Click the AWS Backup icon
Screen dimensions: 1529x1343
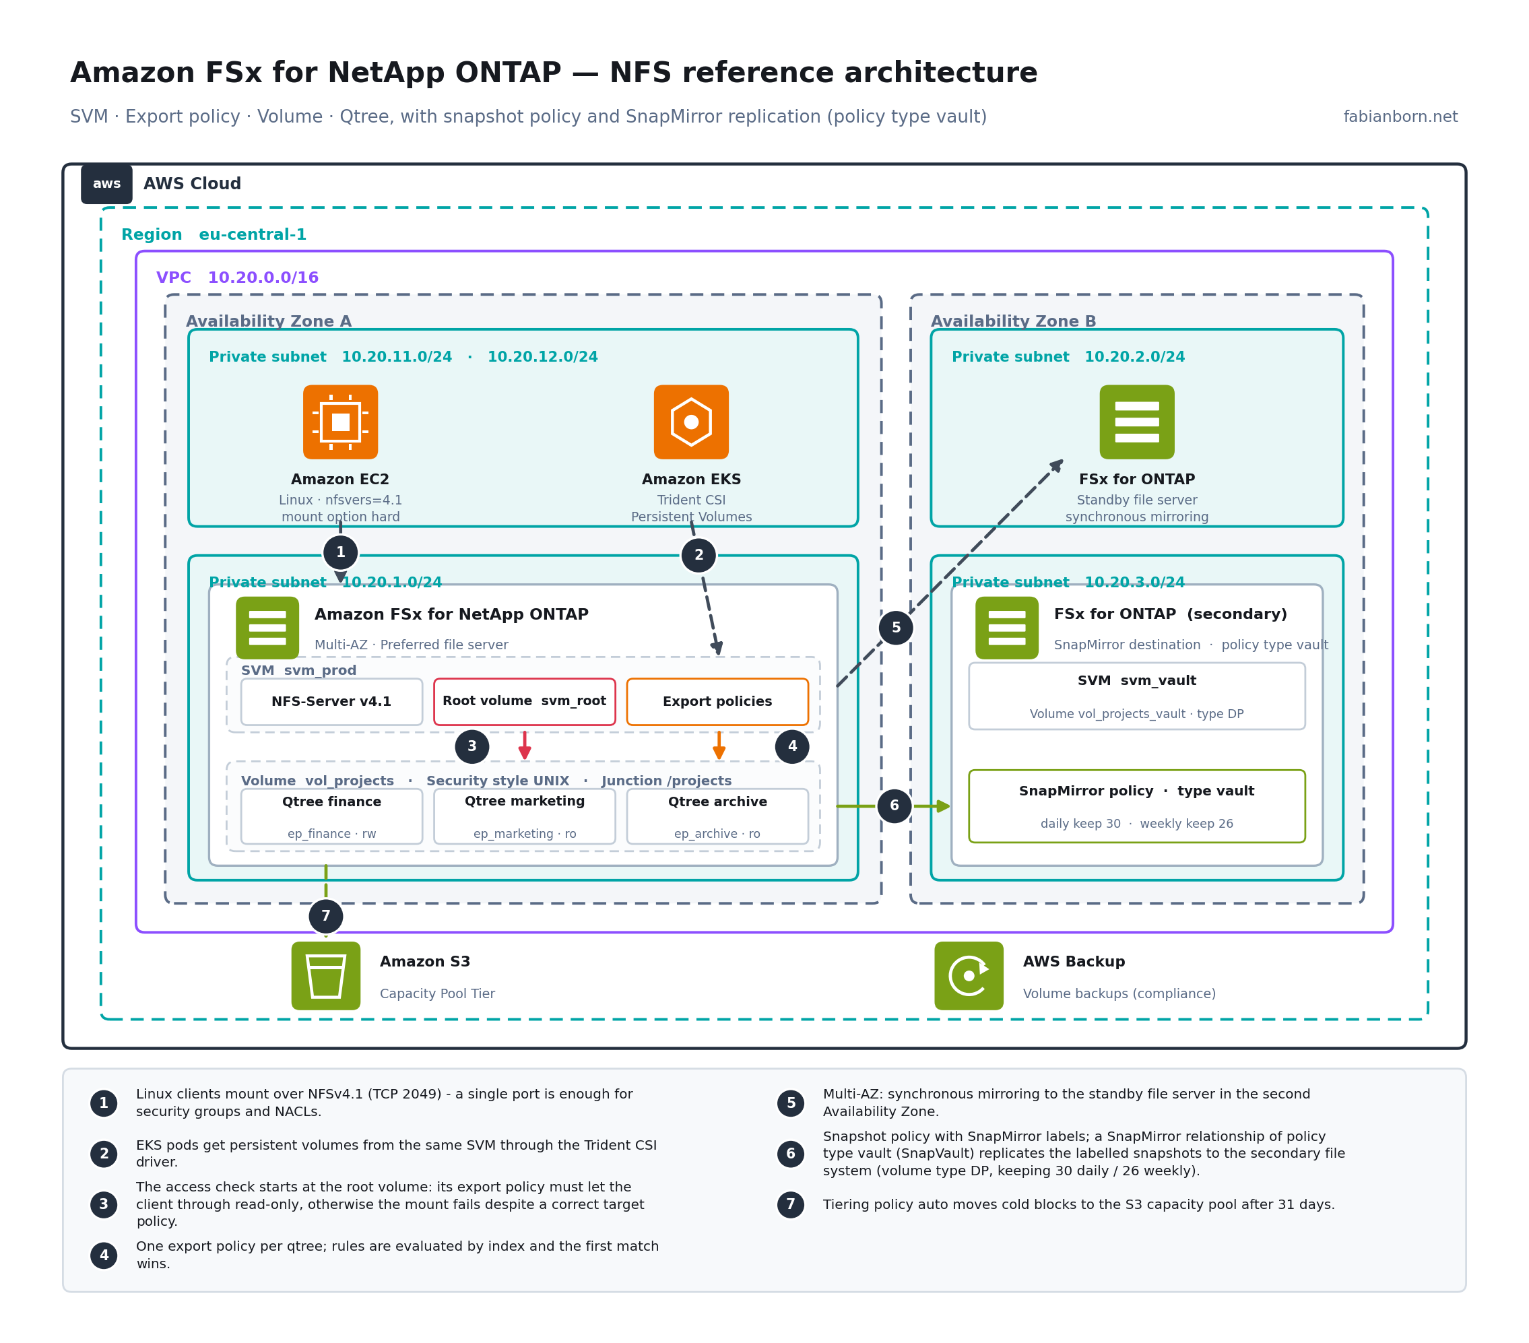point(969,976)
